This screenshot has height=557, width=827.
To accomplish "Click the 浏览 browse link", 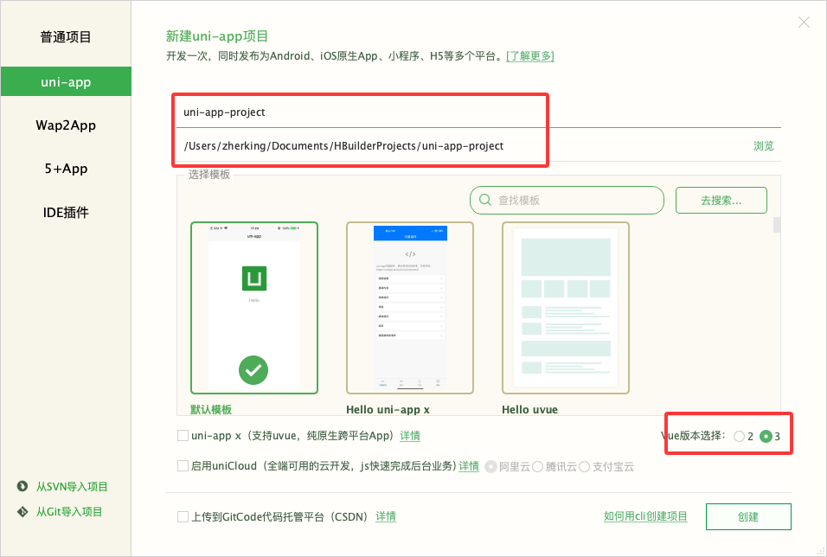I will point(763,146).
